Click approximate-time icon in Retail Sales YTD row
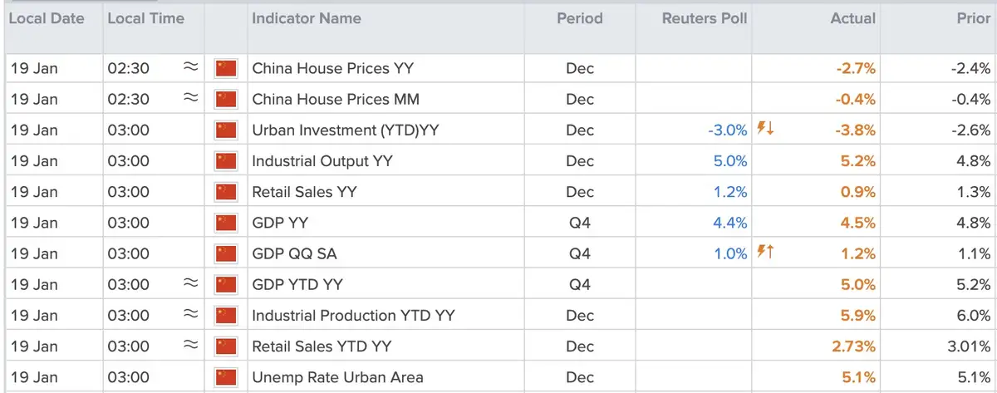 coord(190,345)
